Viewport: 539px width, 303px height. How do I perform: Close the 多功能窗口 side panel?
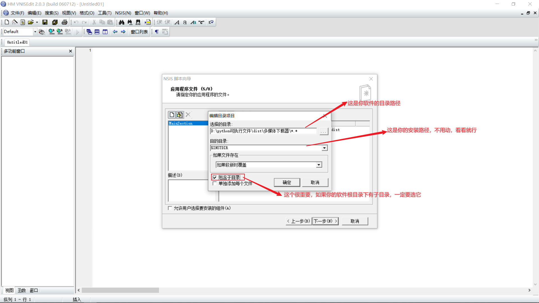pyautogui.click(x=70, y=51)
